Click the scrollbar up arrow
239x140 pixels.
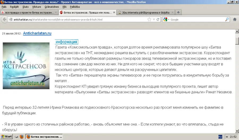237,31
